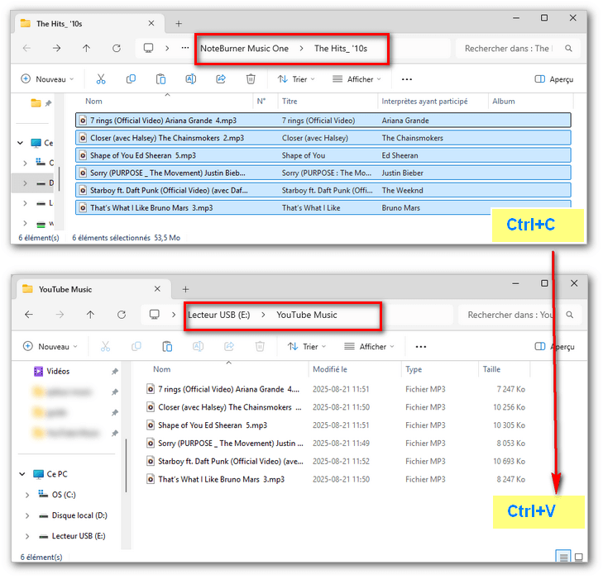The image size is (603, 579).
Task: Click the Nouveau button in YouTube Music window
Action: point(50,347)
